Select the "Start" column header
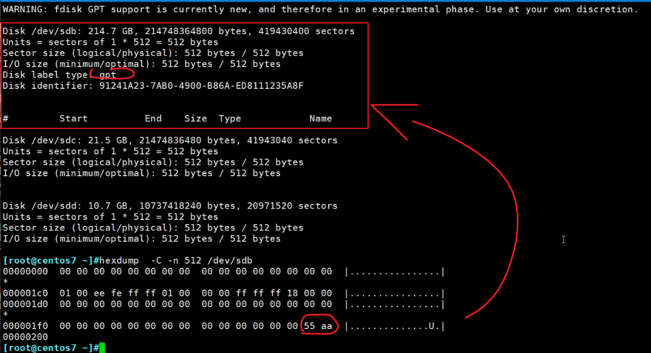The width and height of the screenshot is (651, 353). [74, 119]
